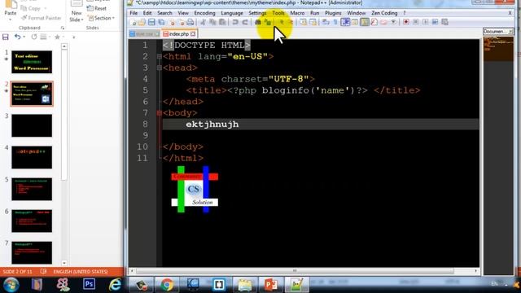Select slide 3 thumbnail in PowerPoint

point(32,125)
